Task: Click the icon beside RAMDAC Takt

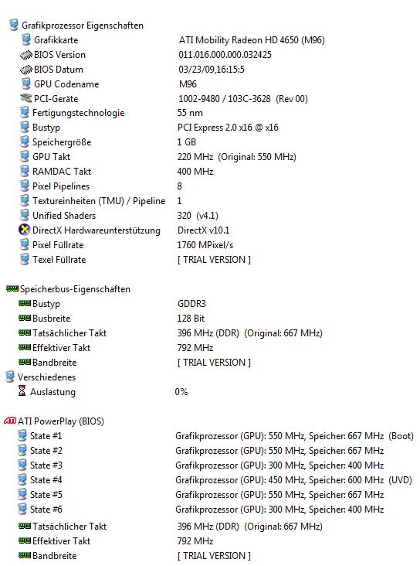Action: pyautogui.click(x=24, y=171)
